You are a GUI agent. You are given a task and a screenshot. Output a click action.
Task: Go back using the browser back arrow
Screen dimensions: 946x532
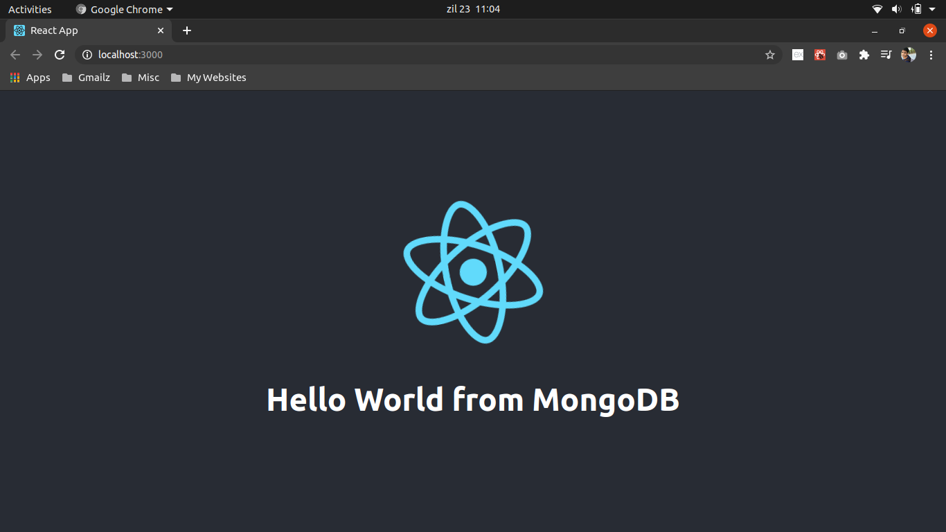[15, 55]
